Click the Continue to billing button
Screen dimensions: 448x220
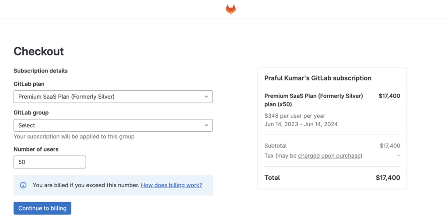tap(42, 208)
